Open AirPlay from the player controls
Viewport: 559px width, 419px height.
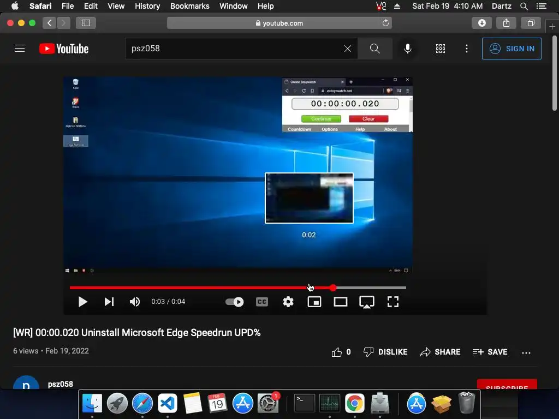coord(366,302)
